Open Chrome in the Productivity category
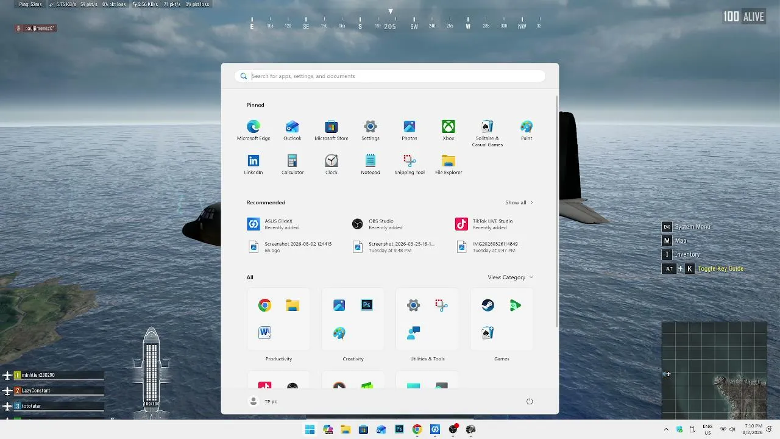 264,305
